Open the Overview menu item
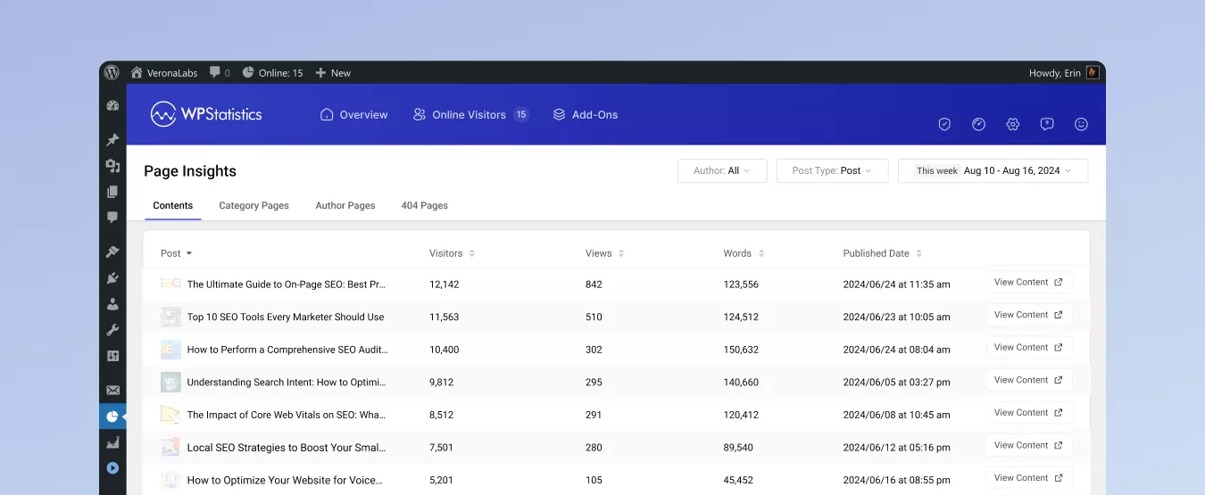 click(354, 114)
